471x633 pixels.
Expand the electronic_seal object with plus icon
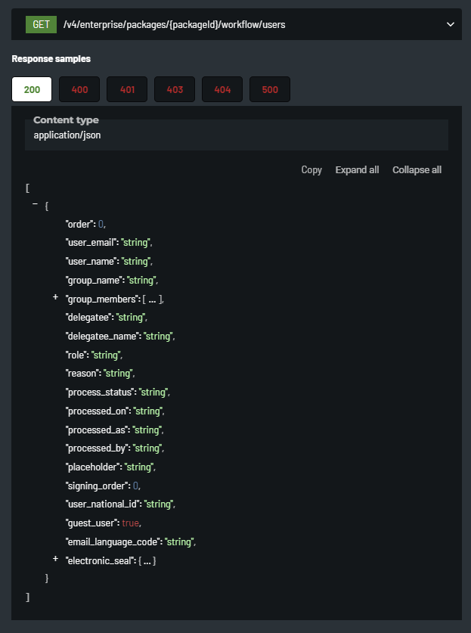55,559
